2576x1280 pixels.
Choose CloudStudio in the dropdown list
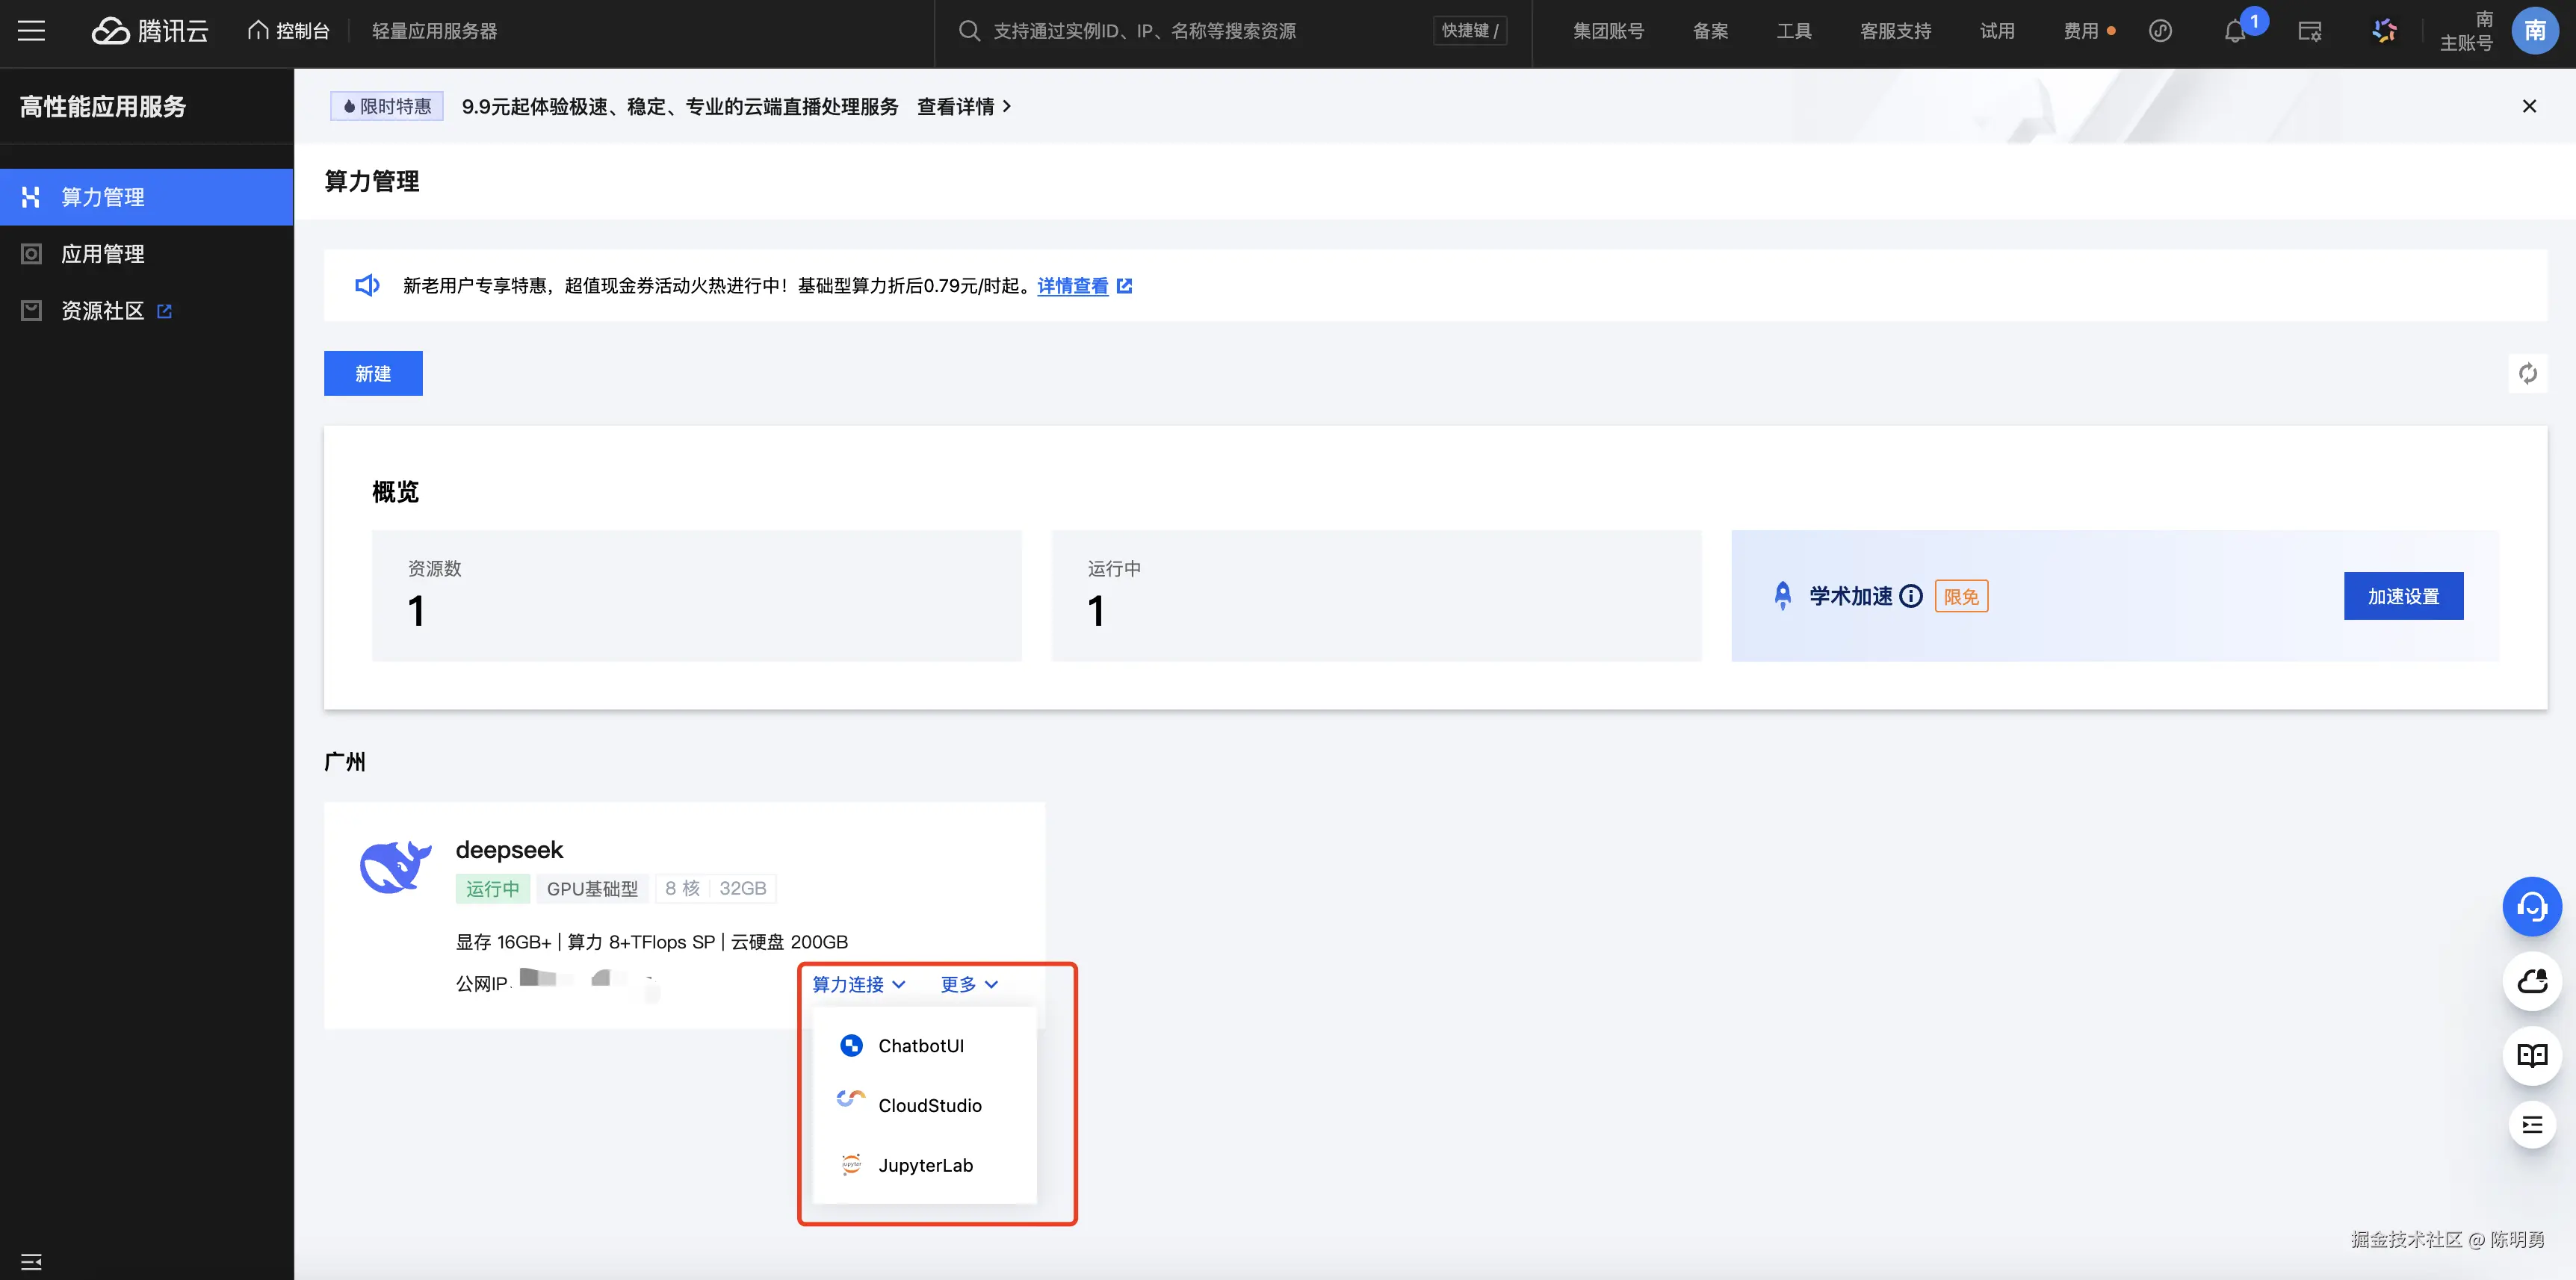(929, 1105)
